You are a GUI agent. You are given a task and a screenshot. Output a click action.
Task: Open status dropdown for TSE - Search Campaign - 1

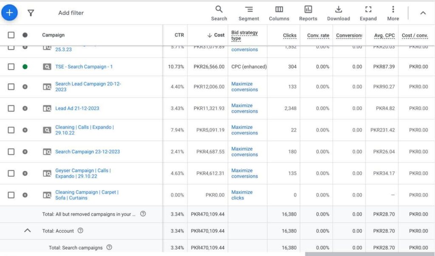(x=25, y=67)
